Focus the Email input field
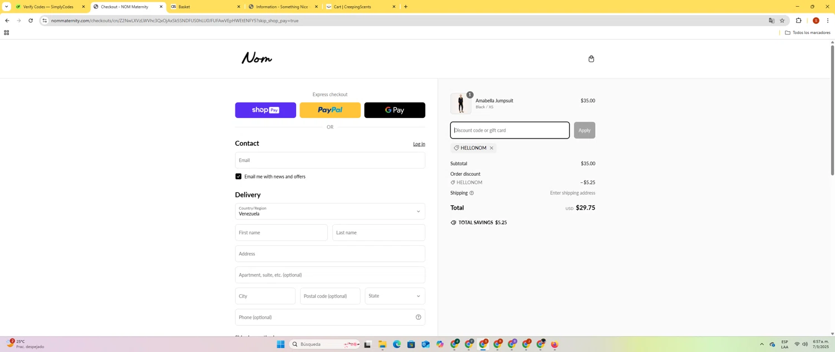The height and width of the screenshot is (352, 835). coord(330,160)
